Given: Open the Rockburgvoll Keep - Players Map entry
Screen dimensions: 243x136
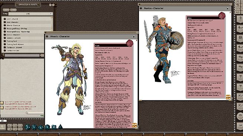Looking at the screenshot, I should pyautogui.click(x=18, y=32).
